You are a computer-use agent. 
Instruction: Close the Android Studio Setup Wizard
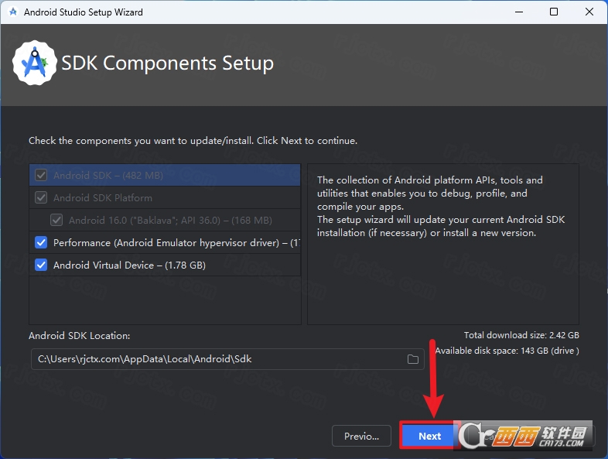coord(589,12)
